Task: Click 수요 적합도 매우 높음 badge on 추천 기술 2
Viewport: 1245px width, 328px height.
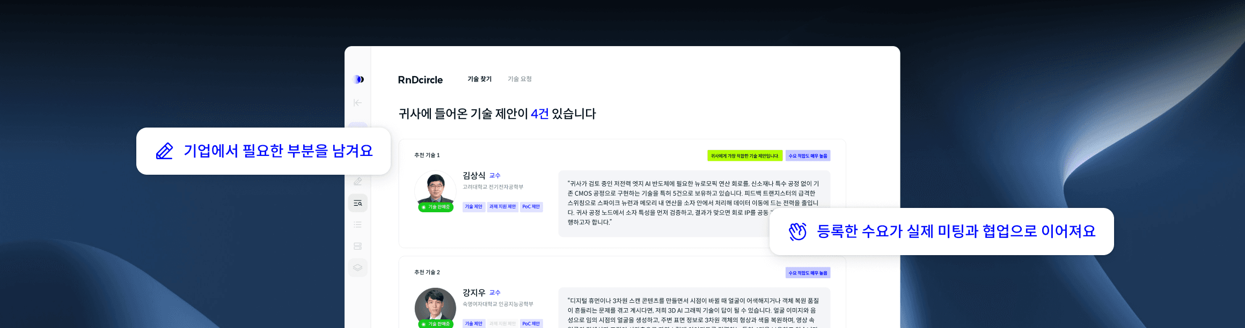Action: [x=808, y=273]
